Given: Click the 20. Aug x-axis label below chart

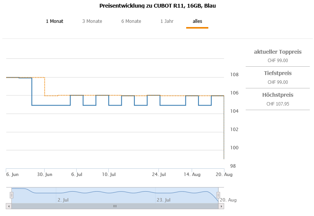Looking at the screenshot, I should (x=224, y=174).
